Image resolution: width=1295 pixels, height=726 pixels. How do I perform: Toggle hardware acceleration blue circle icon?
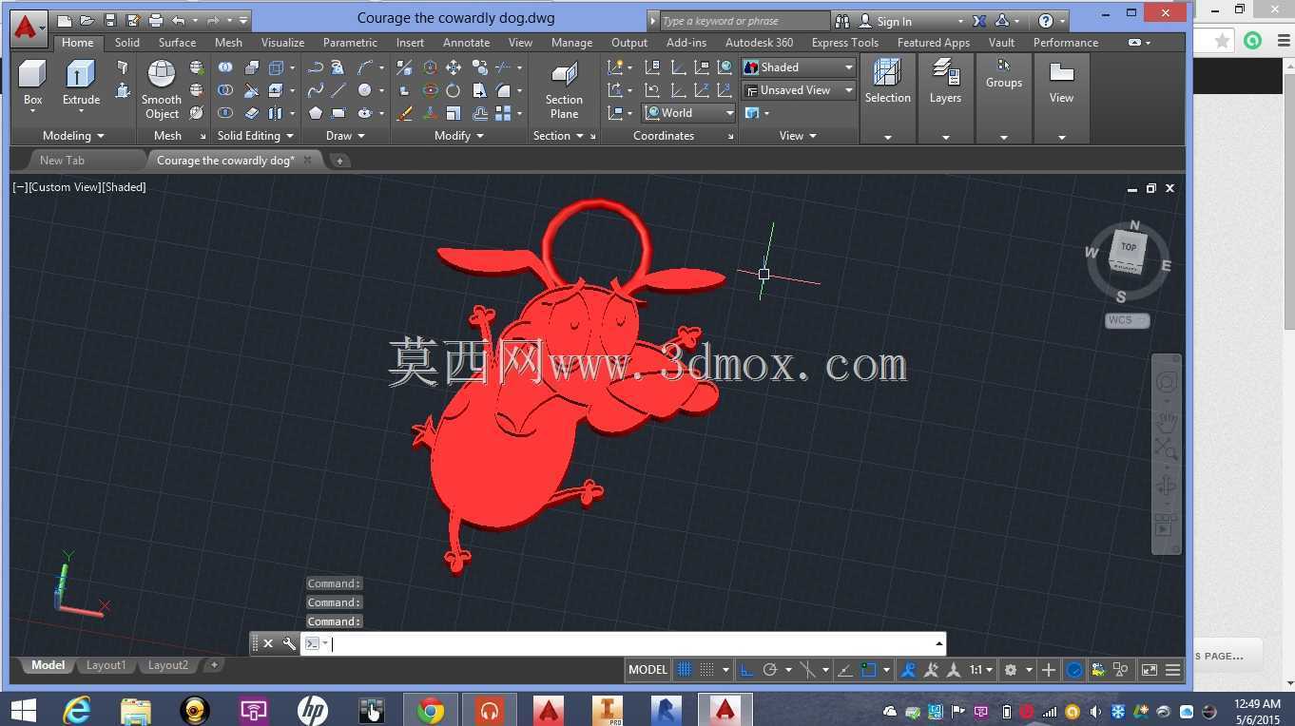(1074, 670)
